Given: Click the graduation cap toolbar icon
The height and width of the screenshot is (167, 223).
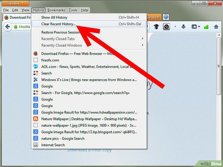Looking at the screenshot, I should 156,27.
